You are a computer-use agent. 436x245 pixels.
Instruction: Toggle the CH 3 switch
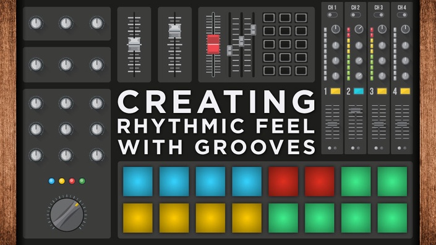(378, 15)
